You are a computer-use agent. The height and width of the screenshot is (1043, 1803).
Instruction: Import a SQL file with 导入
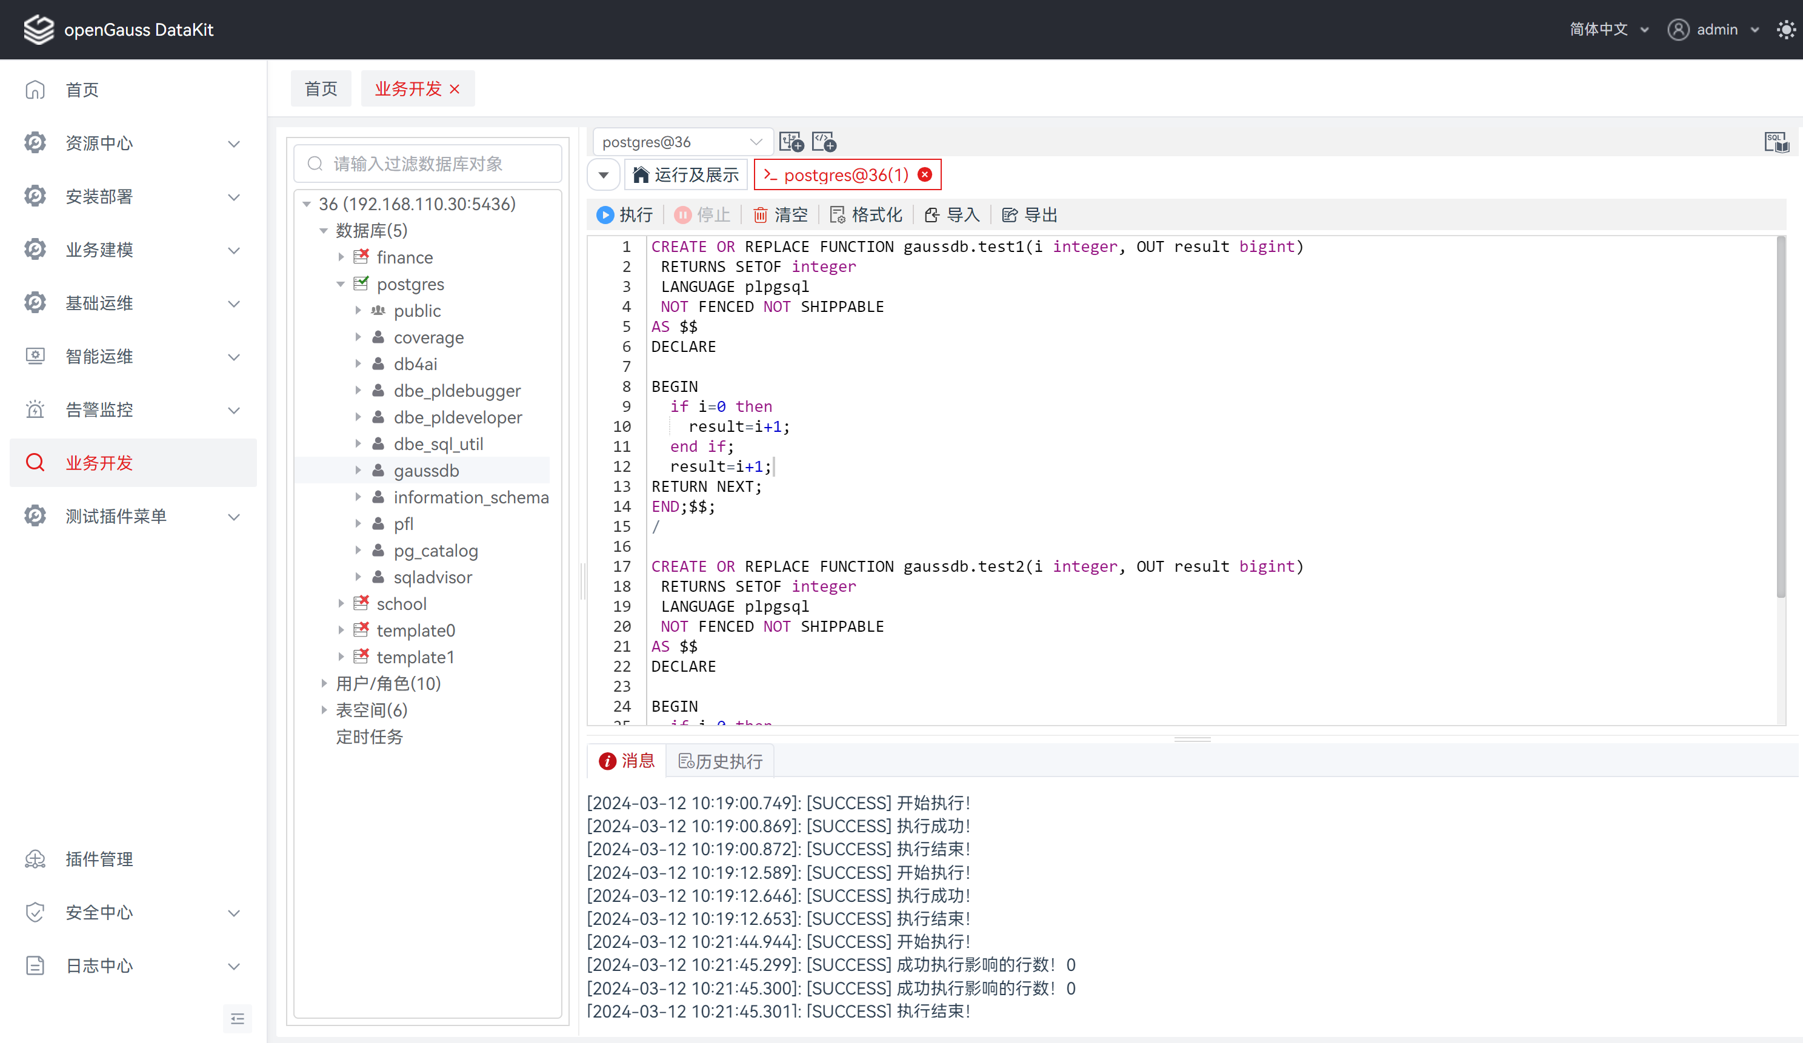pos(951,214)
